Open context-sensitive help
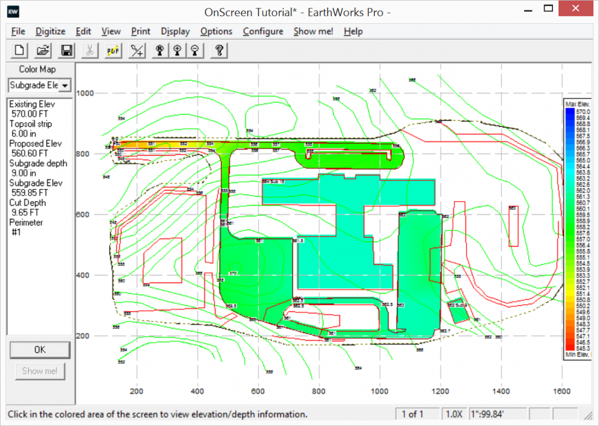This screenshot has width=599, height=426. coord(219,50)
